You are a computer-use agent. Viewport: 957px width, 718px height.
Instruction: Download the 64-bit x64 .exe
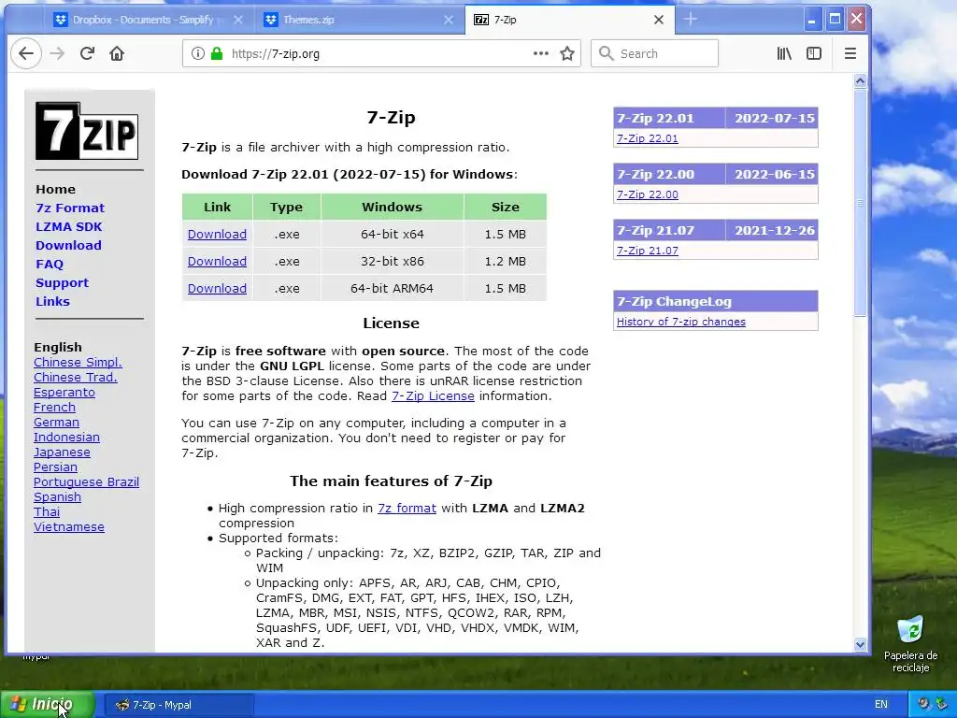217,234
